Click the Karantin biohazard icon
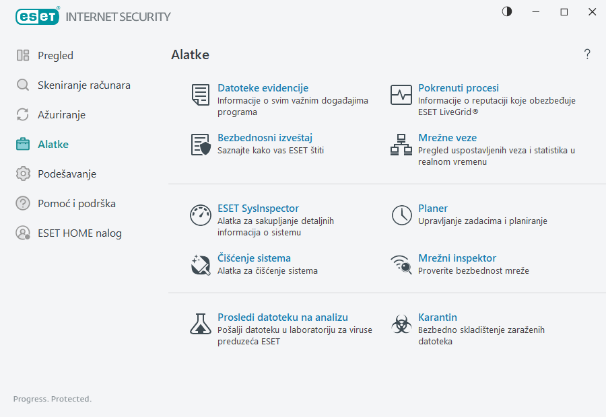606x417 pixels. pyautogui.click(x=401, y=324)
